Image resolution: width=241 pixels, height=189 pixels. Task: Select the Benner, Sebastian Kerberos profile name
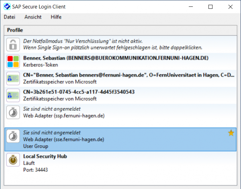(x=116, y=58)
